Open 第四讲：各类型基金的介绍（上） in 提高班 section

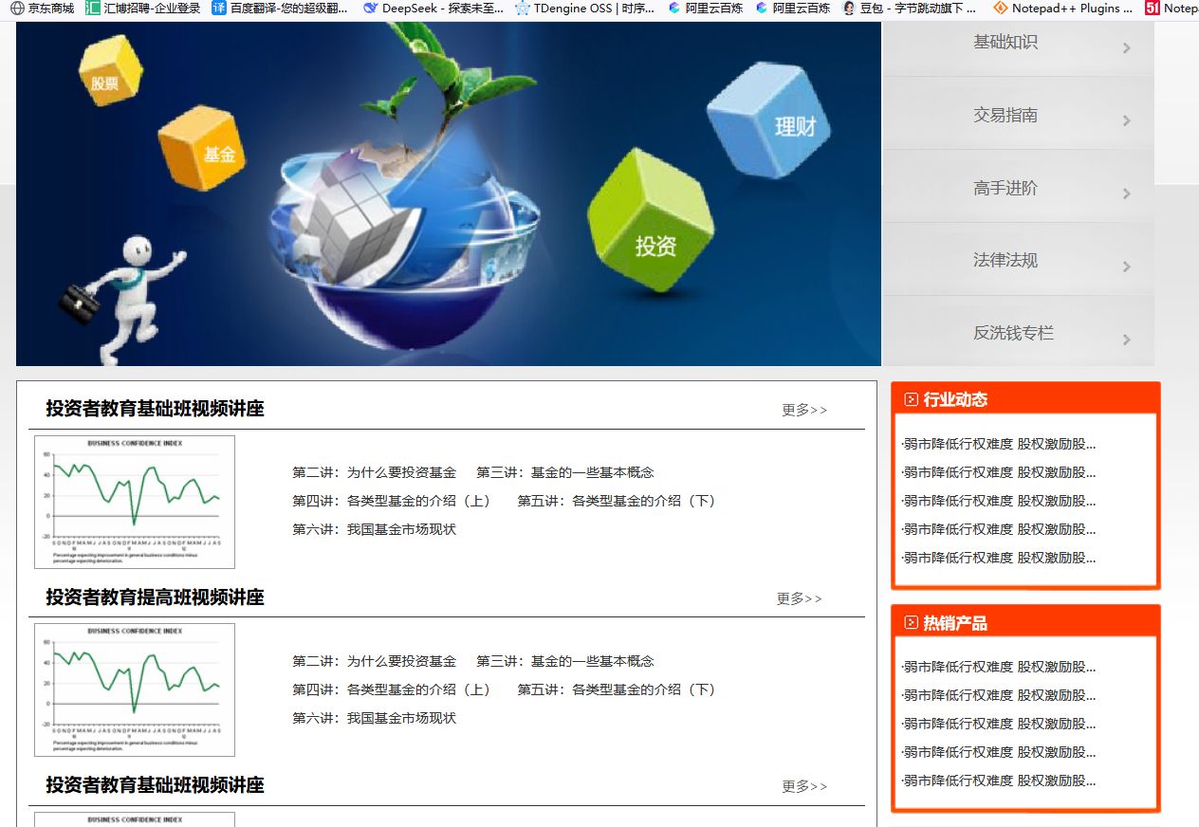(x=394, y=689)
